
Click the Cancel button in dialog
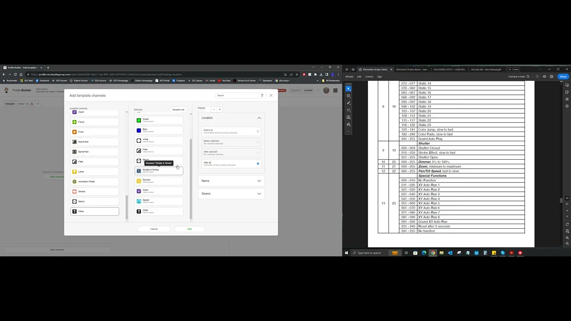pos(154,229)
